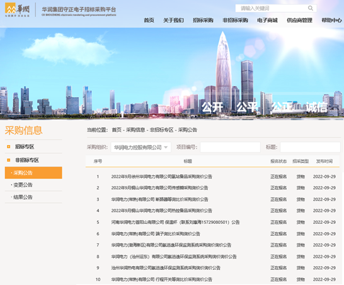This screenshot has height=285, width=344.
Task: Click 首页 in the breadcrumb
Action: (117, 130)
